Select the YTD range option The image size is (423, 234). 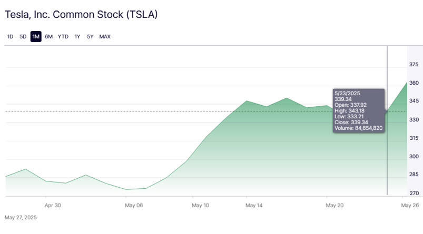tap(63, 36)
